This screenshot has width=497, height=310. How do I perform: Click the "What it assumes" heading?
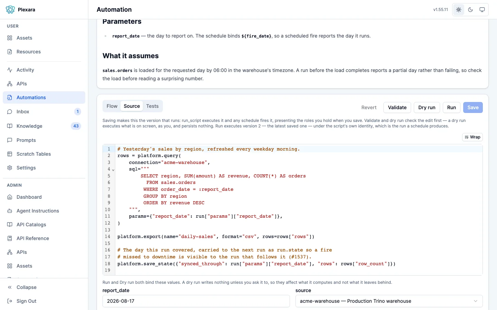(x=130, y=56)
